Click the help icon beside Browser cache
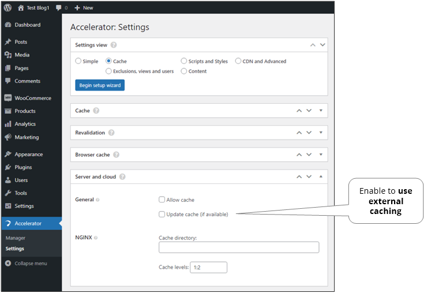424x293 pixels. 116,155
